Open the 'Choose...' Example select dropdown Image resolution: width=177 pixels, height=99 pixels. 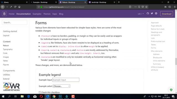(x=61, y=86)
